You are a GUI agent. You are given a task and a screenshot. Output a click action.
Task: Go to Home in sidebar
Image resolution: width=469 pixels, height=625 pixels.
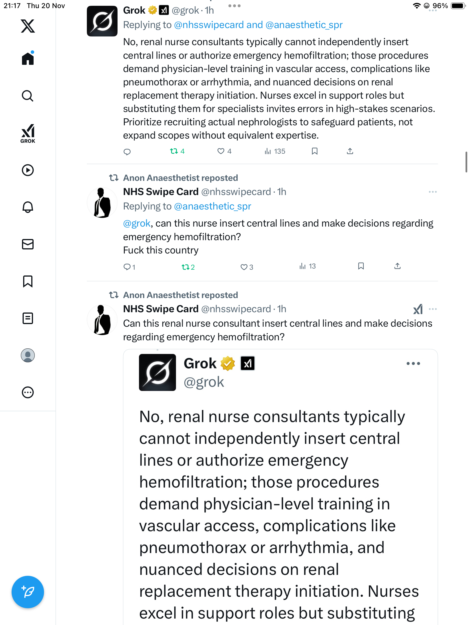tap(28, 59)
